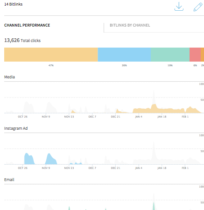
Task: Click the NOV 9 label in Instagram Ad chart
Action: [x=46, y=168]
